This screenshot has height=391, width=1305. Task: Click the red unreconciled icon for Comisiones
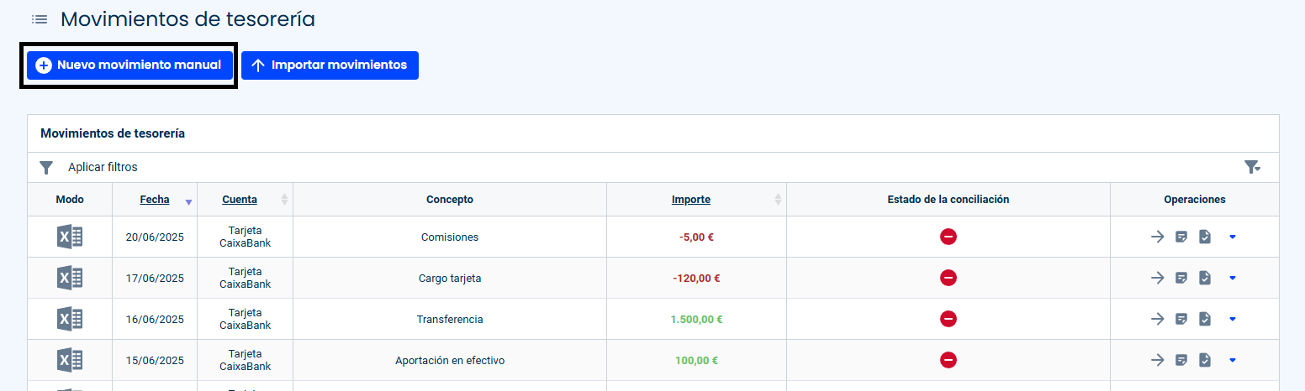pyautogui.click(x=948, y=237)
